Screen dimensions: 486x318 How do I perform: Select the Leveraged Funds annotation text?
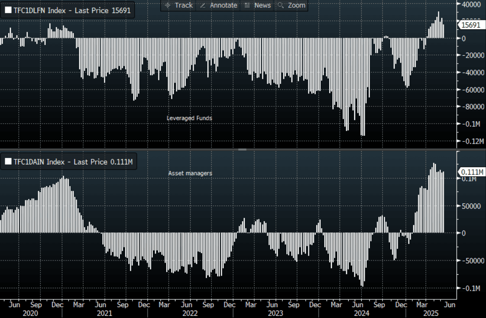189,118
